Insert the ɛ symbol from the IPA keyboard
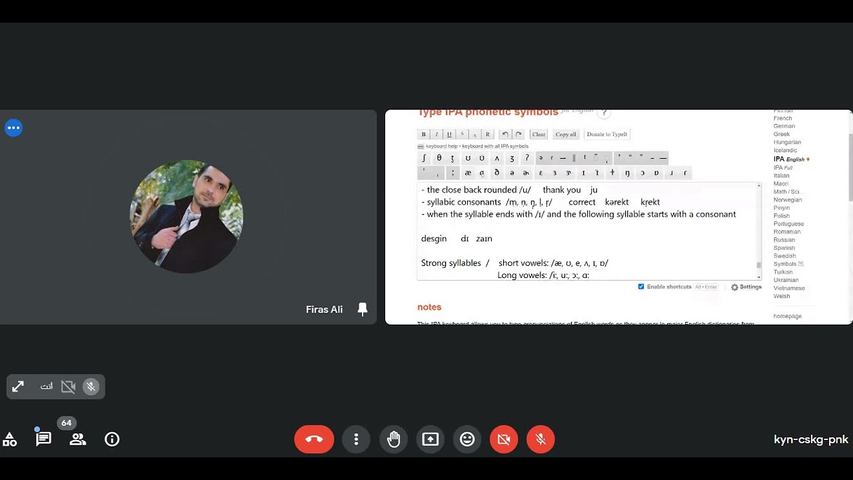This screenshot has width=853, height=480. click(x=540, y=173)
